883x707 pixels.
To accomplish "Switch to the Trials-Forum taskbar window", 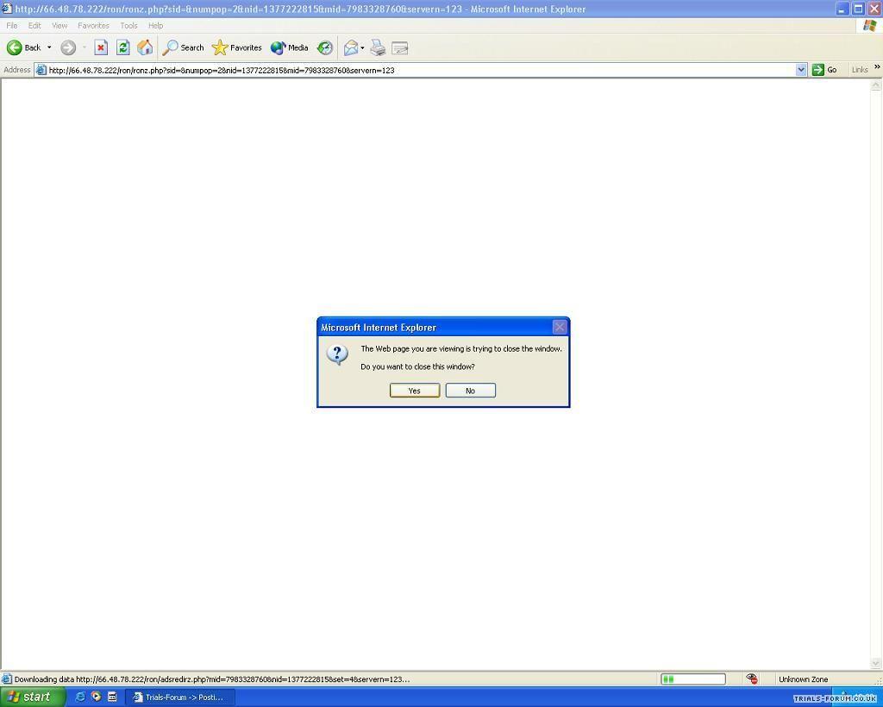I will (x=179, y=698).
